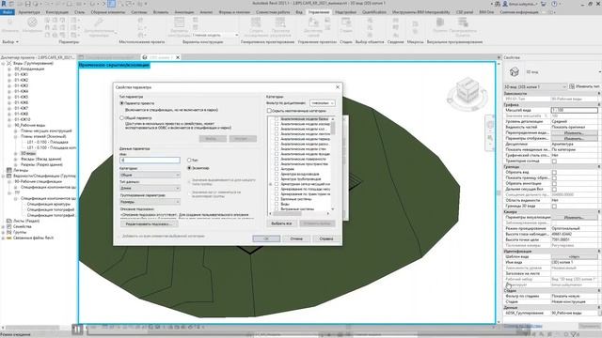602x338 pixels.
Task: Open Design Options ribbon tool
Action: tap(179, 27)
